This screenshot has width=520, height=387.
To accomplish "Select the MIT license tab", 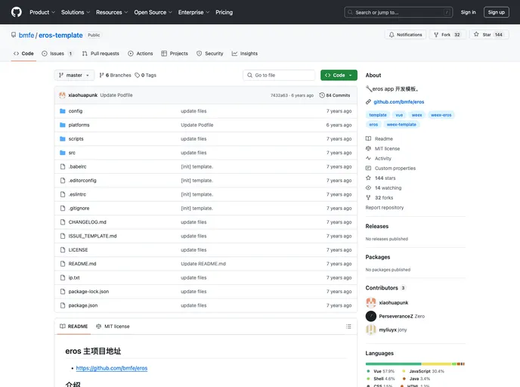I will [113, 327].
